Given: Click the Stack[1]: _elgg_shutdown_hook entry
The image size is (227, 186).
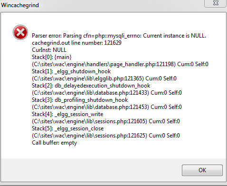Looking at the screenshot, I should (x=71, y=71).
